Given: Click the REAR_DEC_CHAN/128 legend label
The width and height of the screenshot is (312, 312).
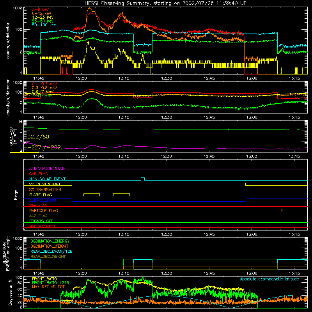Looking at the screenshot, I should (51, 252).
